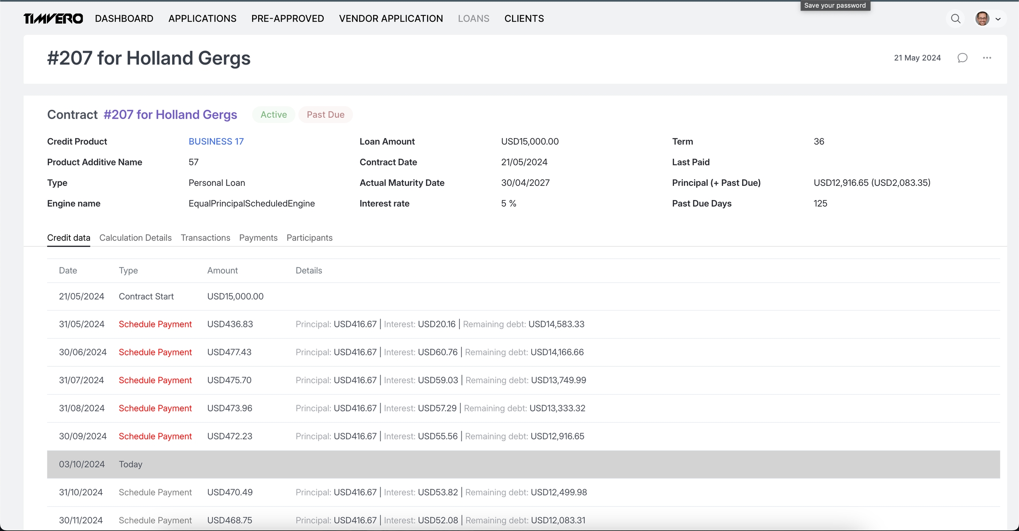Show the Participants tab
The image size is (1019, 531).
(x=309, y=238)
